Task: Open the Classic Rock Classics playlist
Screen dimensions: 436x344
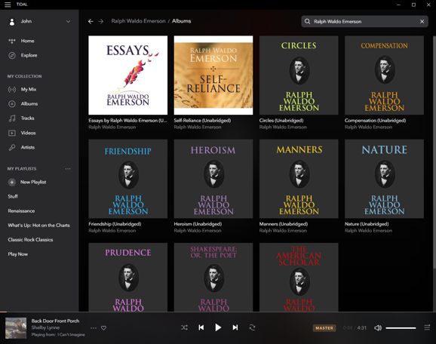Action: 30,240
